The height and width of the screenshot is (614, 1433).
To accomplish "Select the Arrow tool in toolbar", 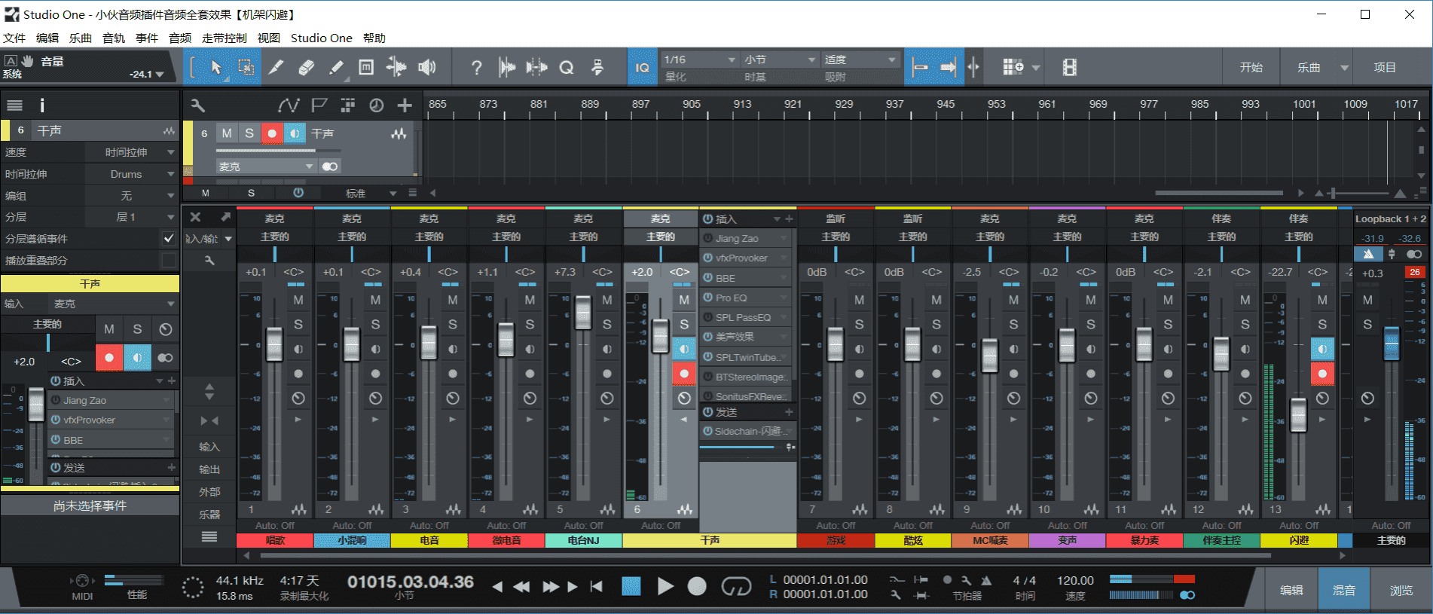I will click(x=216, y=68).
